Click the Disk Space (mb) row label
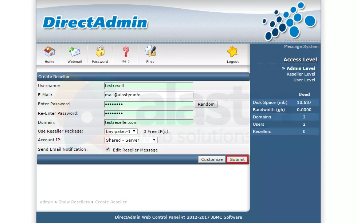The image size is (357, 223). point(270,102)
